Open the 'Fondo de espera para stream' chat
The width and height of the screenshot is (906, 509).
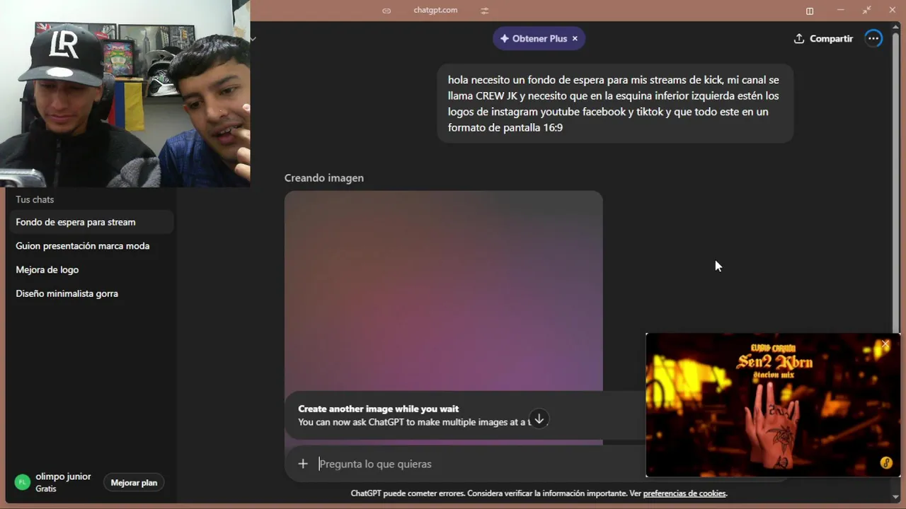tap(90, 222)
